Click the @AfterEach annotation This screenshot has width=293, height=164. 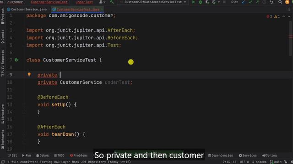pyautogui.click(x=52, y=127)
